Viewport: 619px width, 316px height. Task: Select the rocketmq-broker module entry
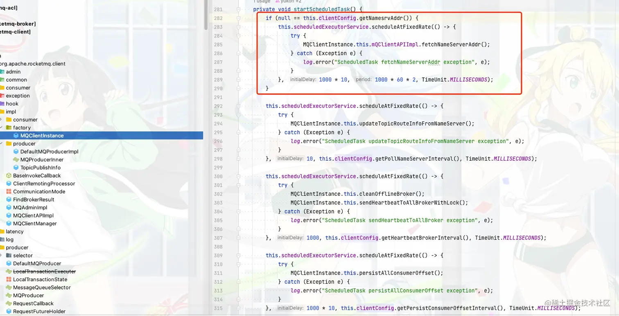tap(18, 24)
